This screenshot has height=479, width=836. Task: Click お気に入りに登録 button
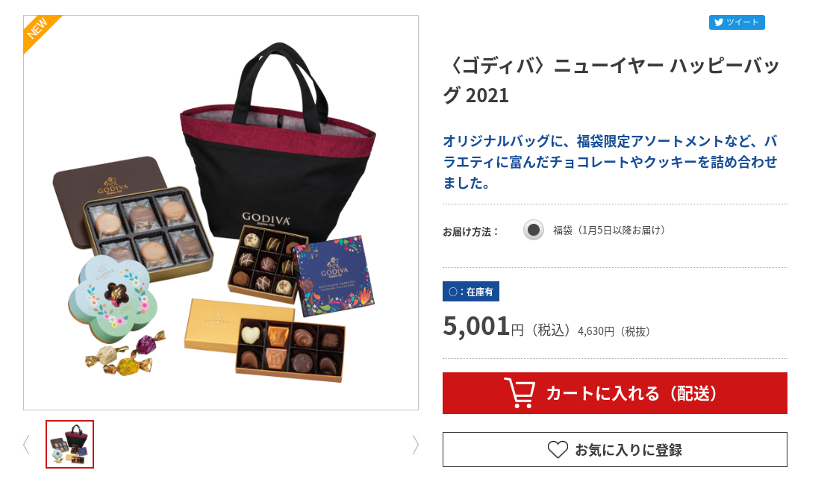(615, 450)
